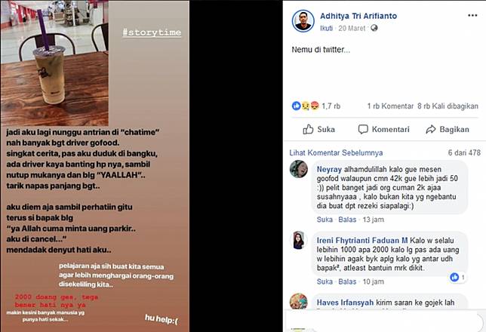Open the author name Adhitya Tri Arifianto
The width and height of the screenshot is (486, 332).
click(358, 16)
